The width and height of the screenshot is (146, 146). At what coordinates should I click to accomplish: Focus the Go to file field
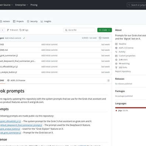pyautogui.click(x=79, y=30)
